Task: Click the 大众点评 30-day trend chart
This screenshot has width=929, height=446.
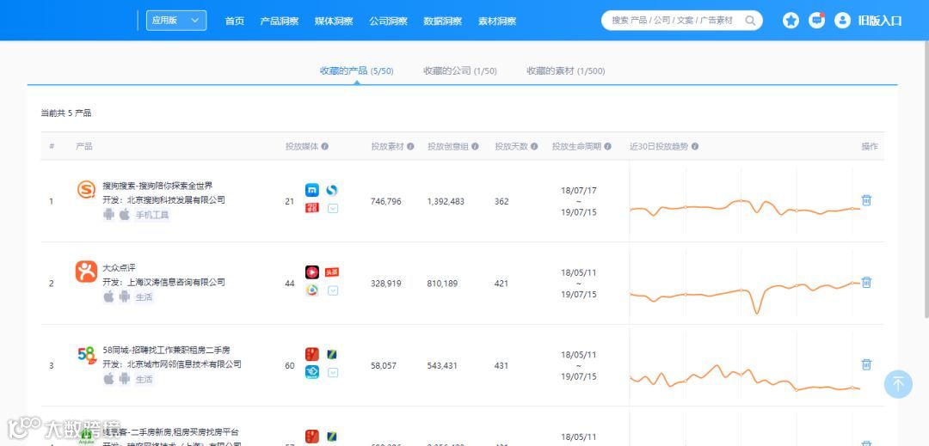Action: tap(745, 284)
